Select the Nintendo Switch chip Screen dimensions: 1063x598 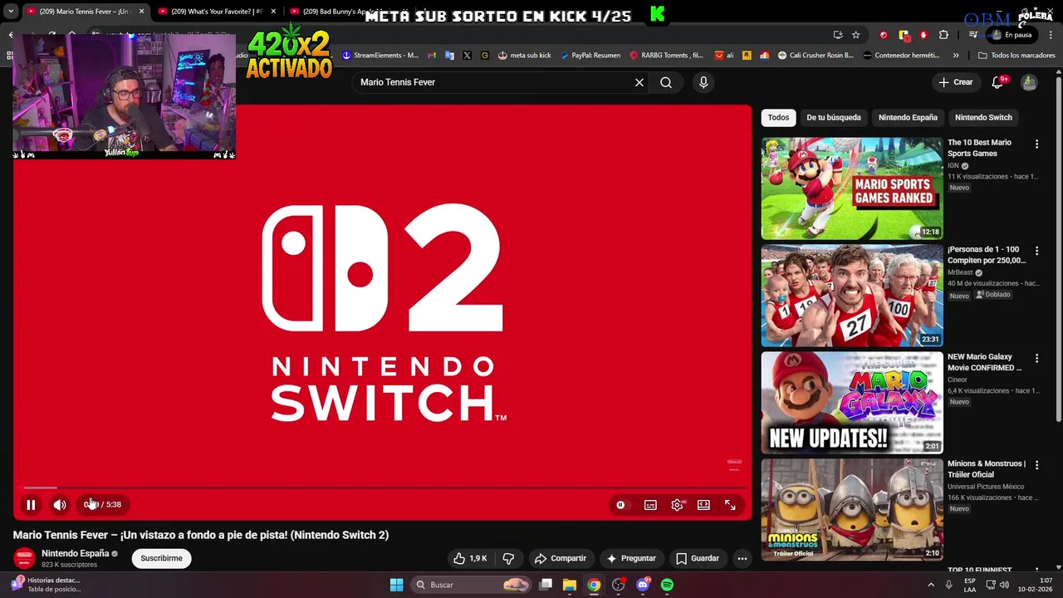(x=983, y=117)
